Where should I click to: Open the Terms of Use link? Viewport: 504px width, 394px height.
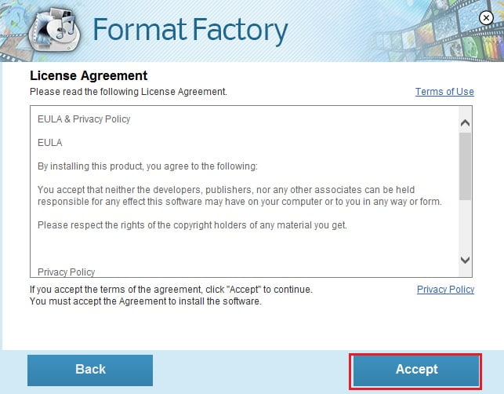point(444,92)
